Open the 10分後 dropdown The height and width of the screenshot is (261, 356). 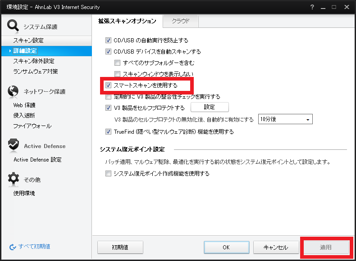click(285, 119)
